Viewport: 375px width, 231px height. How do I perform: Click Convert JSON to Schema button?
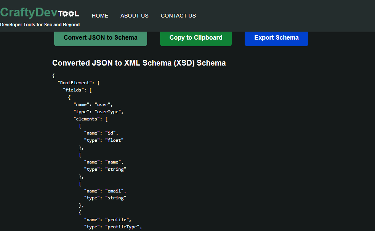101,38
